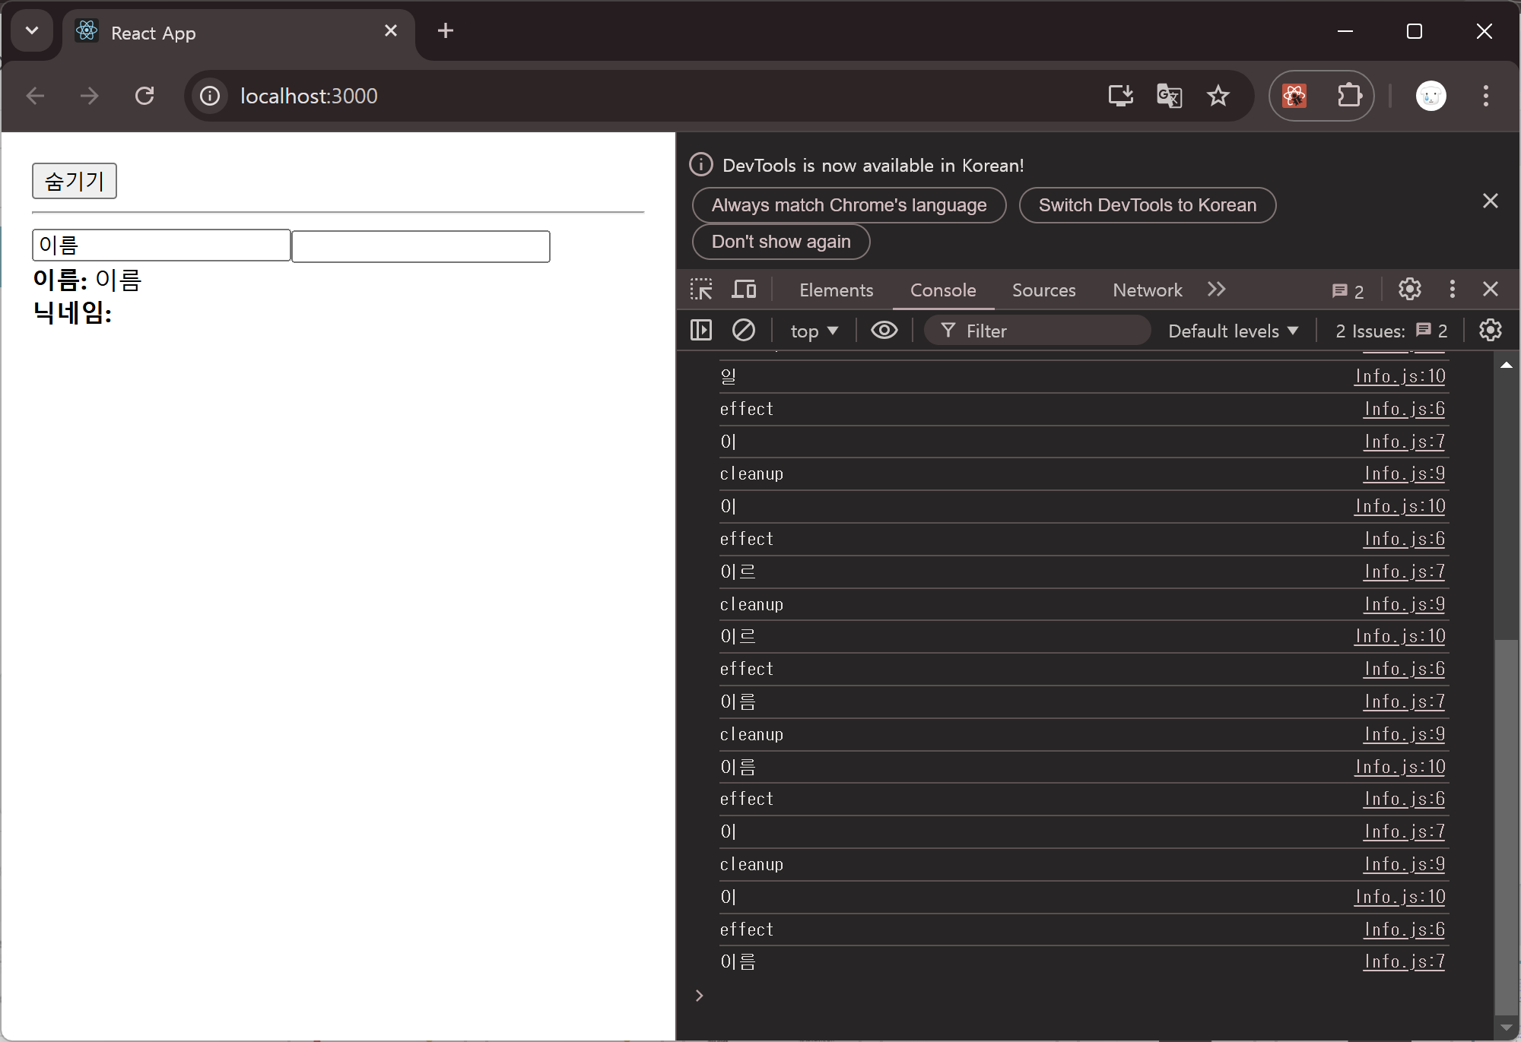Click the Google Translate icon in address bar
The image size is (1521, 1042).
(1169, 96)
